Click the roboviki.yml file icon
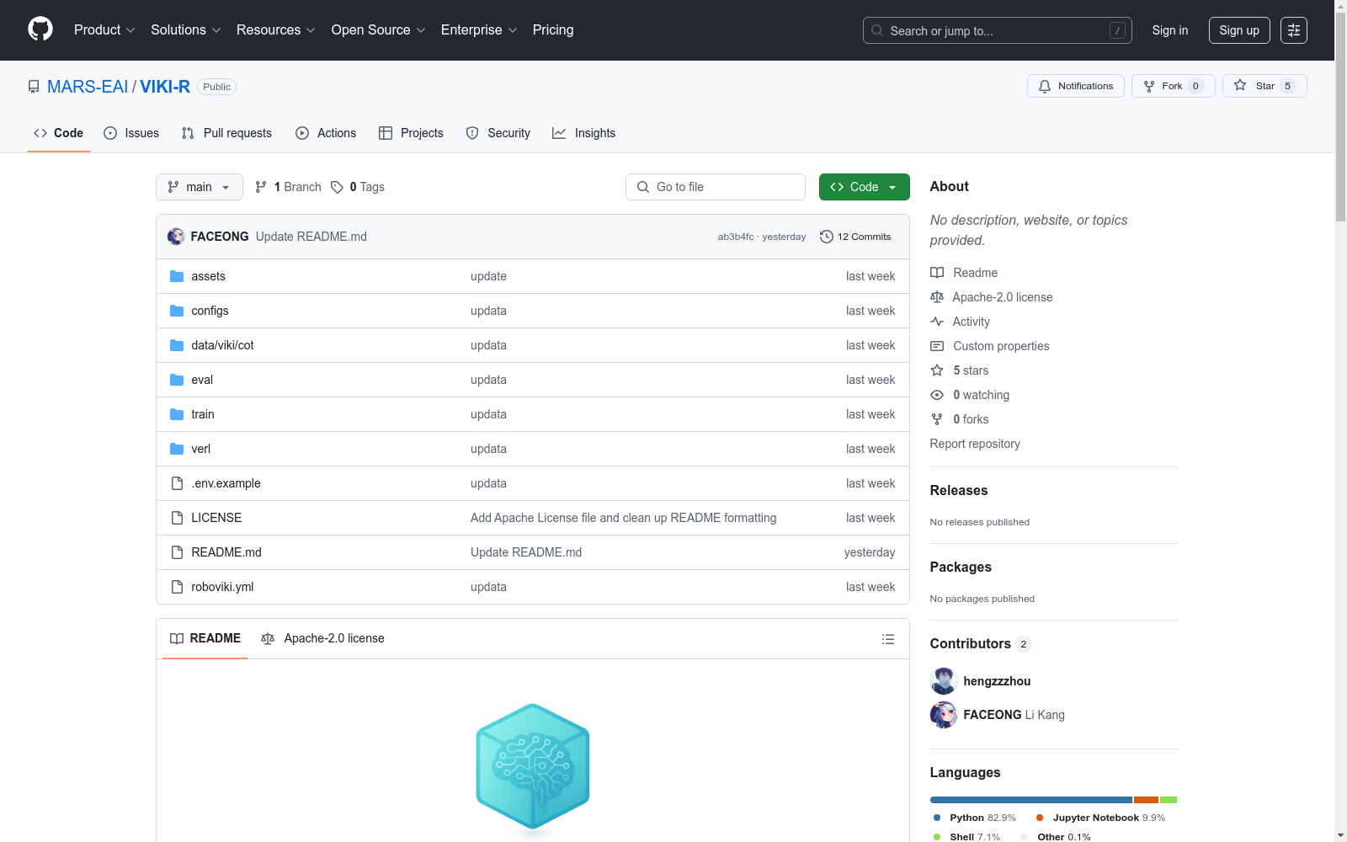 coord(177,587)
